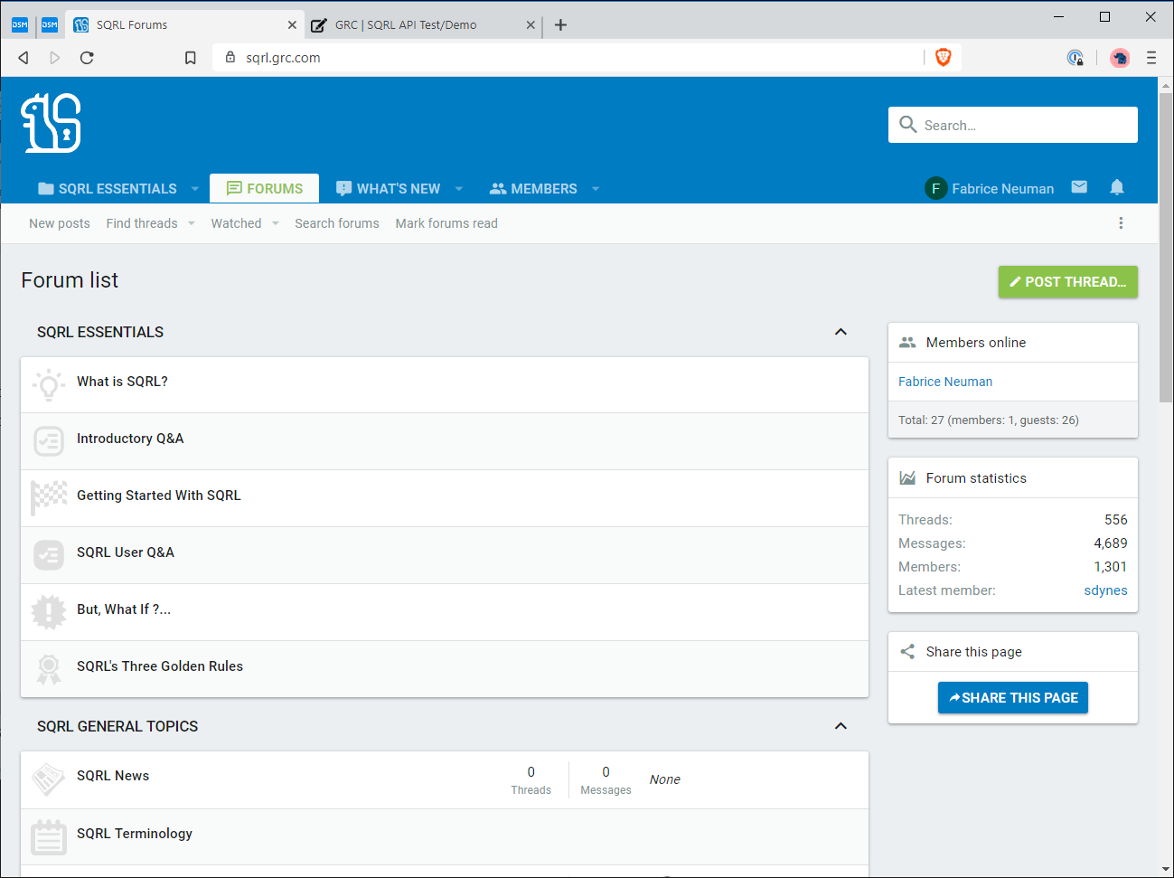
Task: Close the GRC SQRL API Test/Demo tab
Action: click(x=531, y=25)
